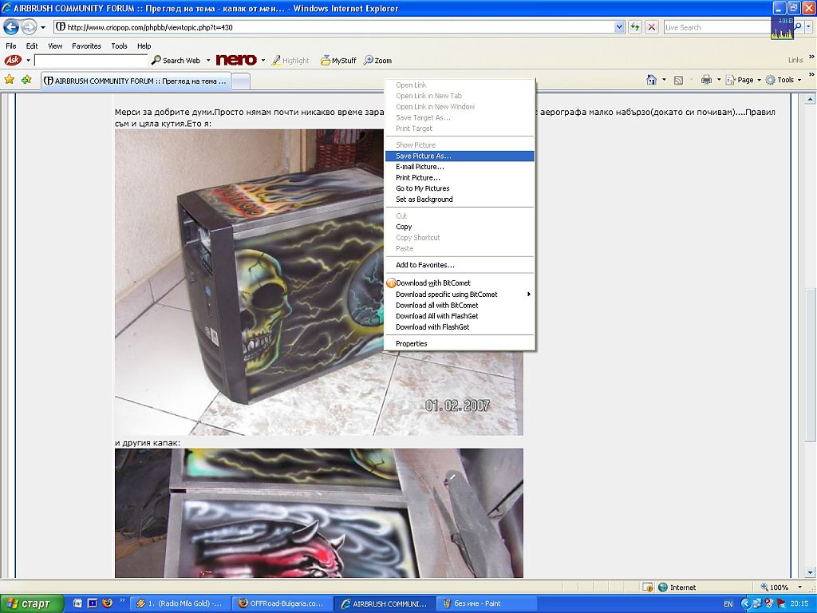This screenshot has height=613, width=817.
Task: Open the 100% zoom level control
Action: coord(781,587)
